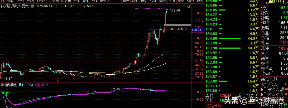This screenshot has width=288, height=108.
Task: Open the 逐笔分析 tick analysis link
Action: coord(214,106)
